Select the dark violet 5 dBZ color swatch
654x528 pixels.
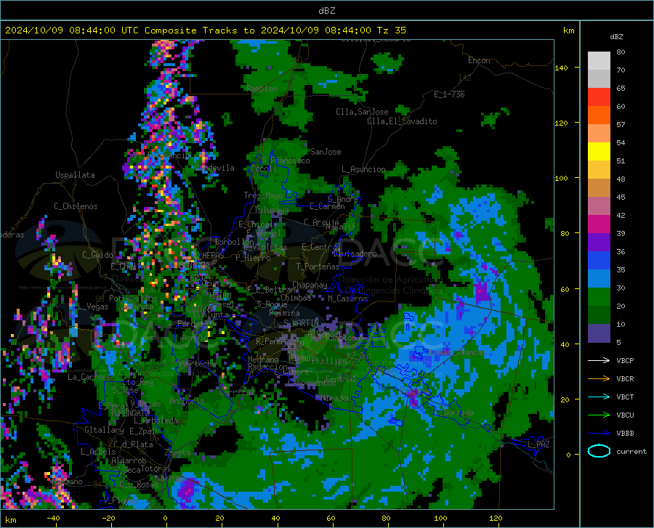tap(599, 333)
